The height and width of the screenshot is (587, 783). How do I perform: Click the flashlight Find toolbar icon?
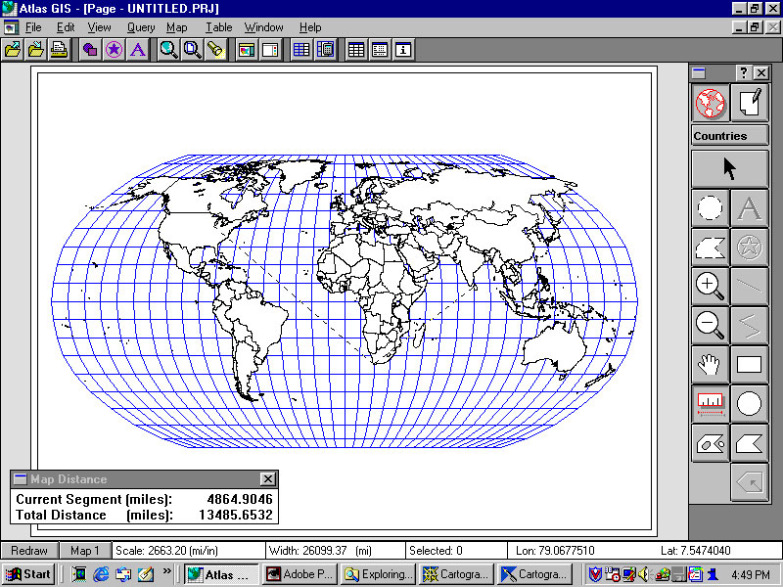(215, 50)
